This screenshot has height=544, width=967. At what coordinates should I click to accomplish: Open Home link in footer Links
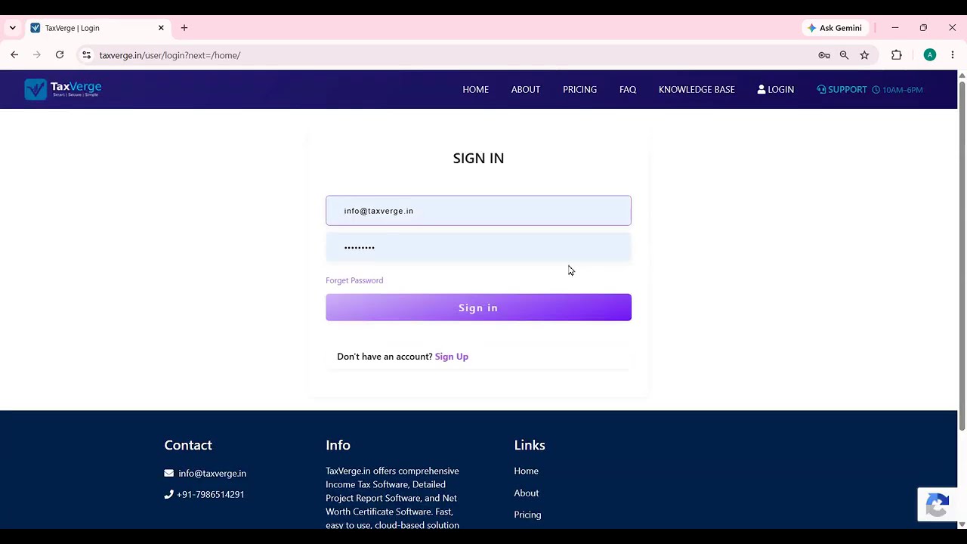[526, 471]
